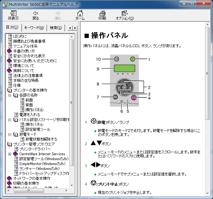Image resolution: width=213 pixels, height=199 pixels.
Task: Open the ホーム (Home) toolbar icon
Action: pos(80,15)
